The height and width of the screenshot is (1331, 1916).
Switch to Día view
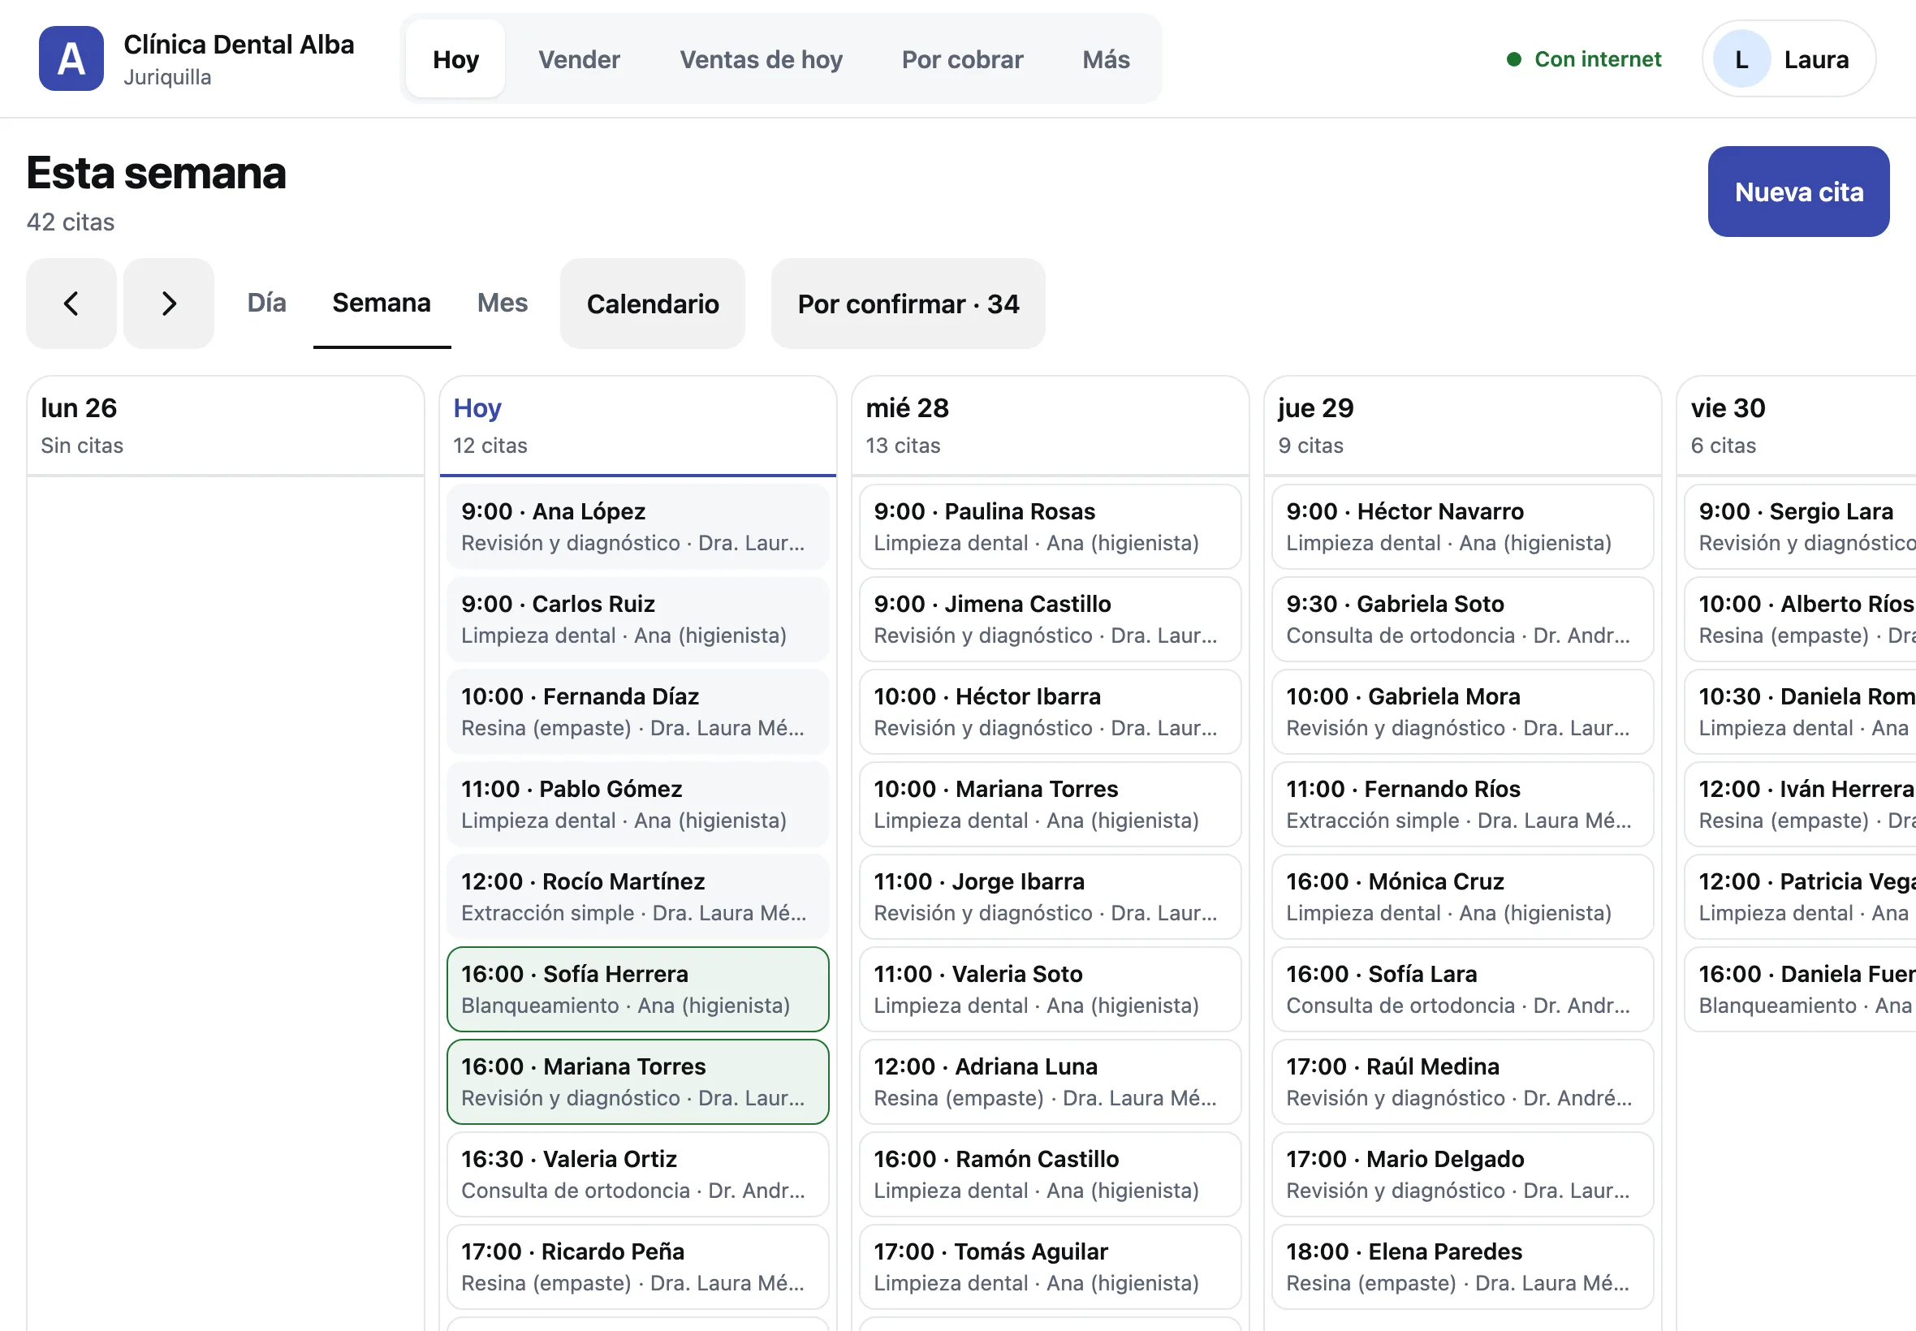[x=267, y=303]
